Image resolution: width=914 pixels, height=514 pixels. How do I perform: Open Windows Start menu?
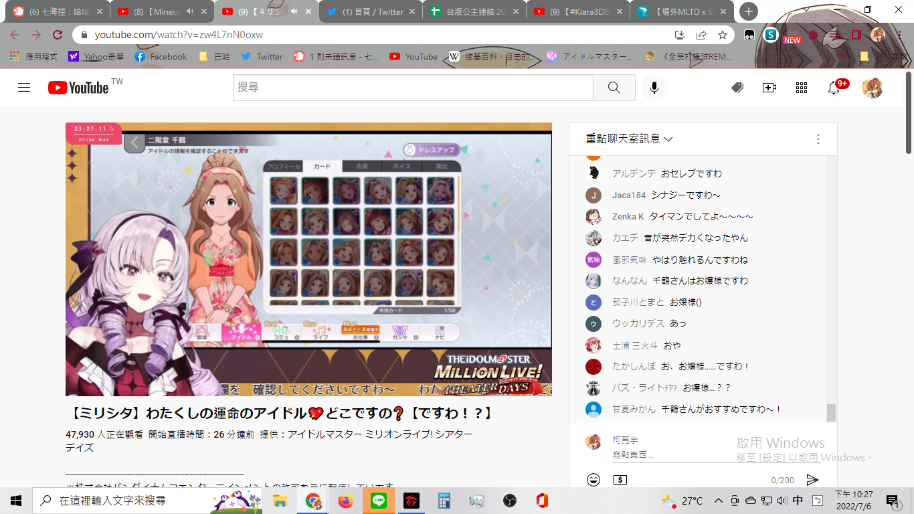click(x=16, y=501)
